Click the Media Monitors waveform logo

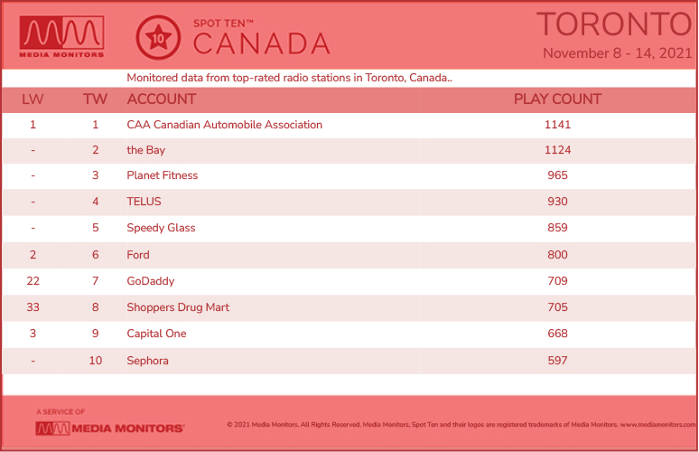tap(61, 36)
